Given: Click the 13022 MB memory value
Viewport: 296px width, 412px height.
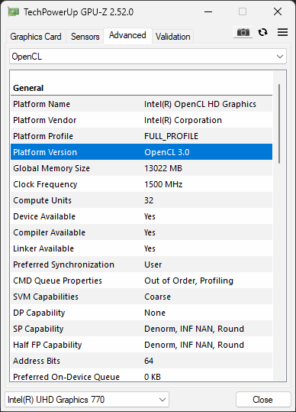Looking at the screenshot, I should click(x=163, y=168).
